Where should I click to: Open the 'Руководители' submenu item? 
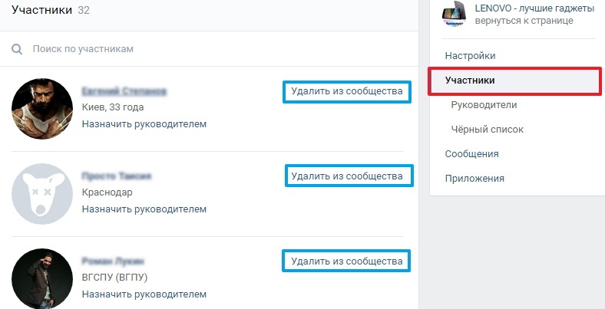pos(484,105)
